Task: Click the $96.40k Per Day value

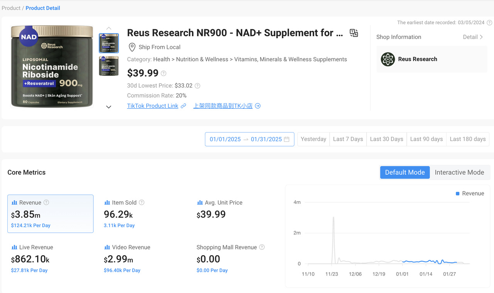Action: [x=122, y=270]
